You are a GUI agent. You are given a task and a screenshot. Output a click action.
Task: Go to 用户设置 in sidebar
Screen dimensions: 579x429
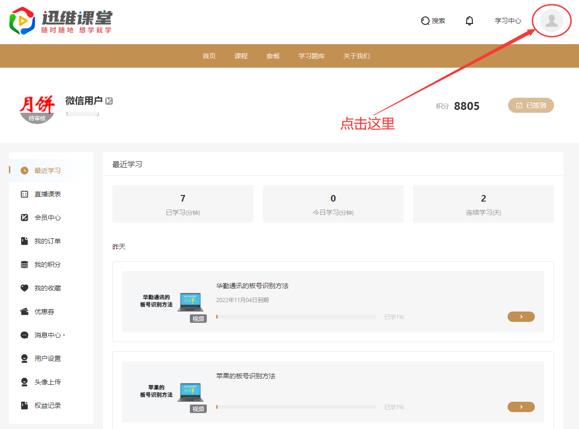pos(47,359)
